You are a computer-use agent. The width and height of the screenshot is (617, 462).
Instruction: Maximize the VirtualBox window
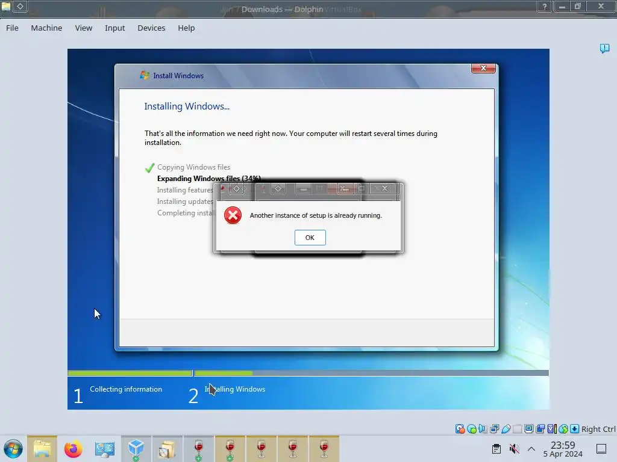[578, 6]
